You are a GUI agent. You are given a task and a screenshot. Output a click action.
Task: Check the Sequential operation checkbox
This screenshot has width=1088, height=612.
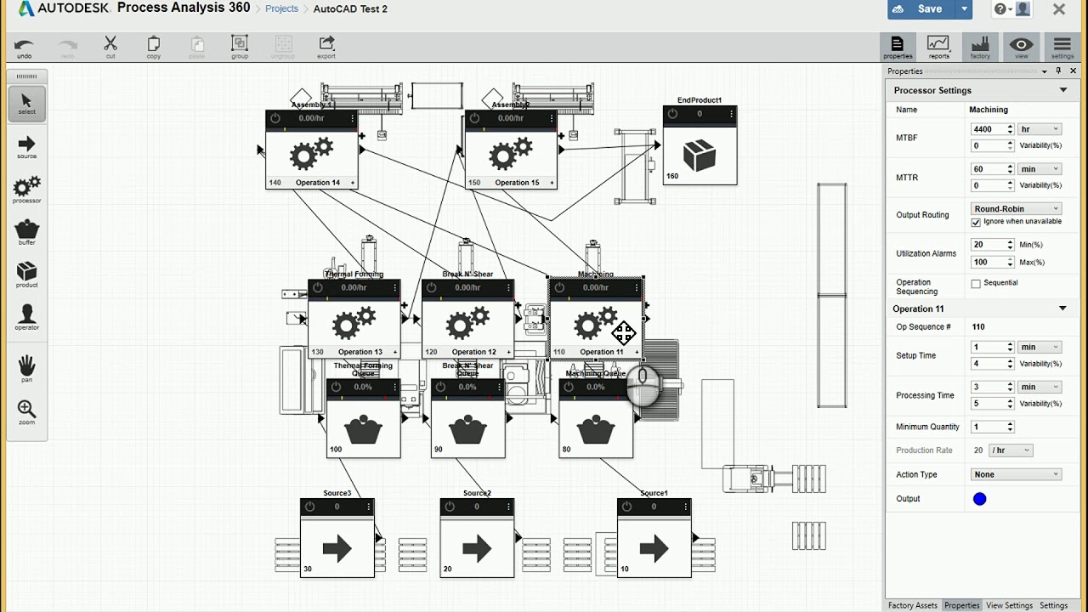(976, 283)
